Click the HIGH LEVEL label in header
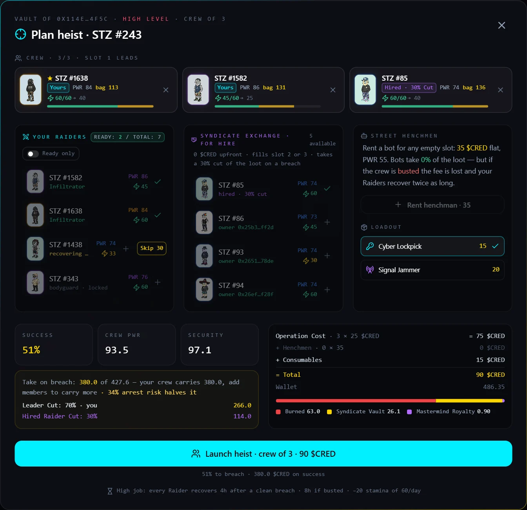This screenshot has height=510, width=527. coord(146,19)
